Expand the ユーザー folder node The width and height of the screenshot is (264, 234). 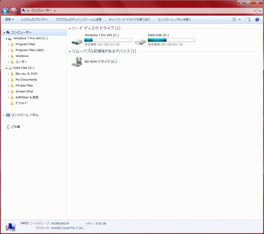(9, 62)
